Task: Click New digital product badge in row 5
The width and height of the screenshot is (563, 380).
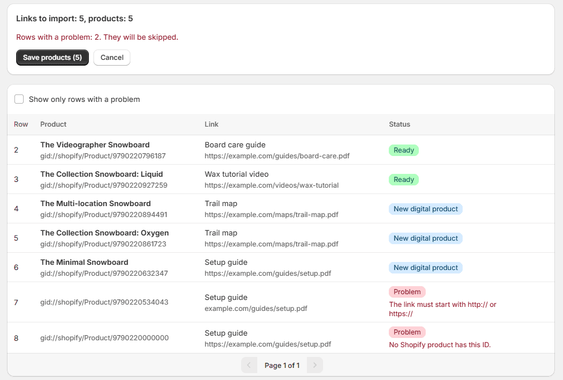Action: click(426, 238)
